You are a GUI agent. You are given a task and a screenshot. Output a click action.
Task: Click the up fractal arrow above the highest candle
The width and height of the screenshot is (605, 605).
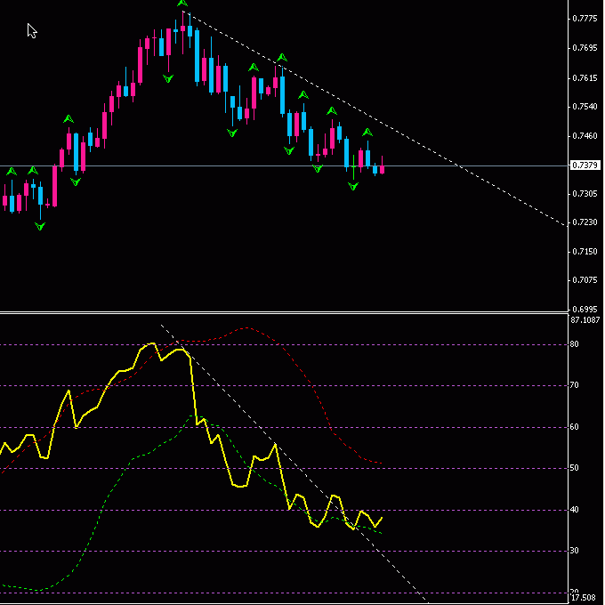click(182, 4)
